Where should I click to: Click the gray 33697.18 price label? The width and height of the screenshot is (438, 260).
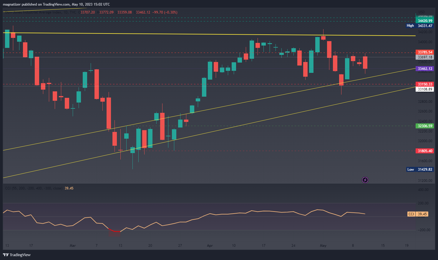[x=425, y=57]
